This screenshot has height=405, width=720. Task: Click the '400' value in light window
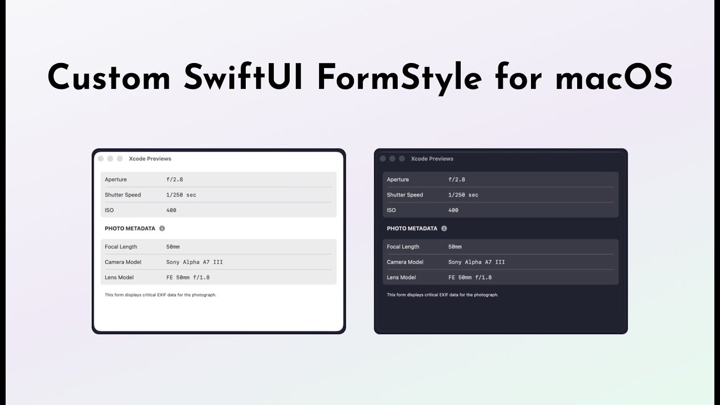click(x=171, y=210)
